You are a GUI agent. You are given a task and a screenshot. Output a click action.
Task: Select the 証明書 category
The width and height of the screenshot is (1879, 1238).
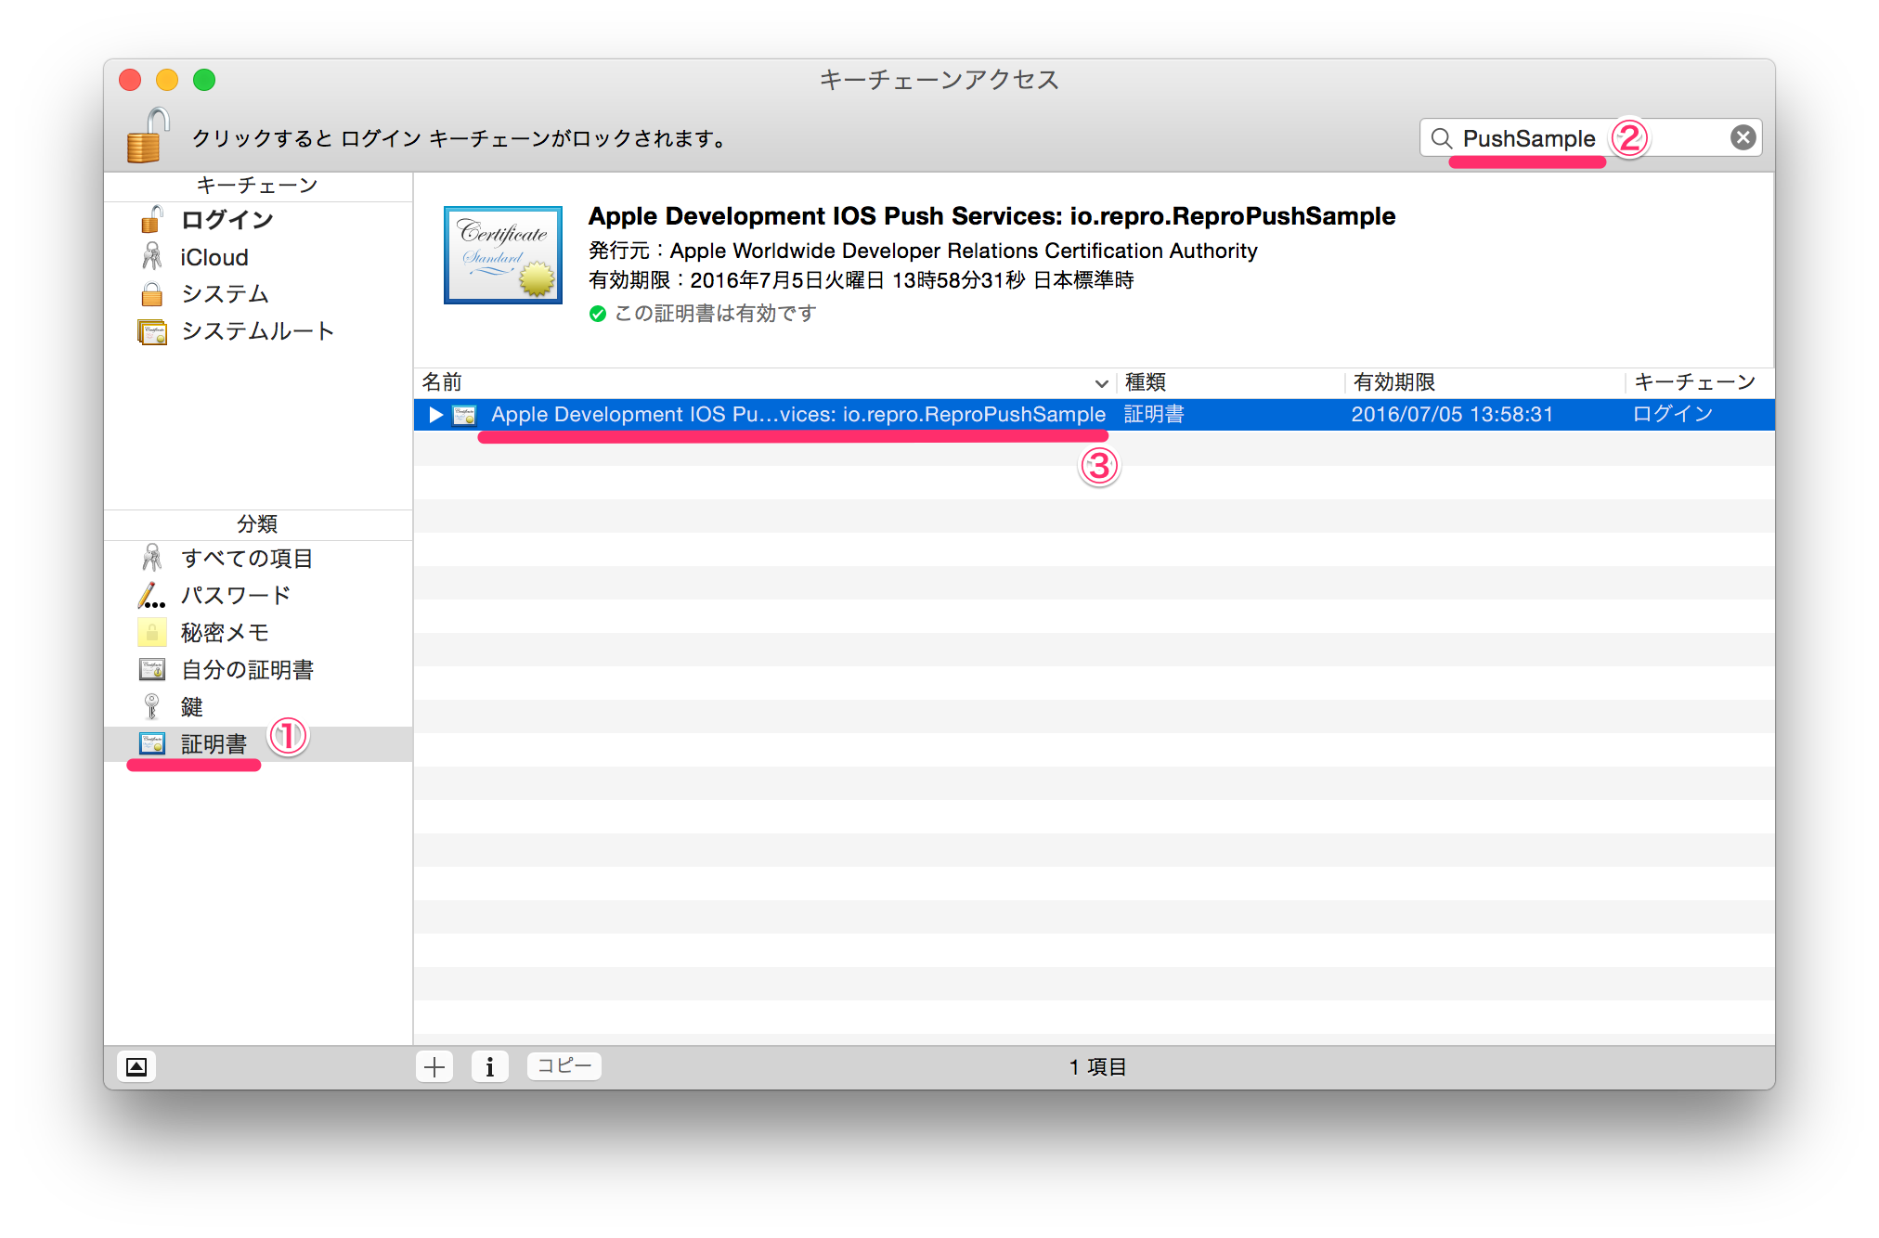tap(257, 743)
